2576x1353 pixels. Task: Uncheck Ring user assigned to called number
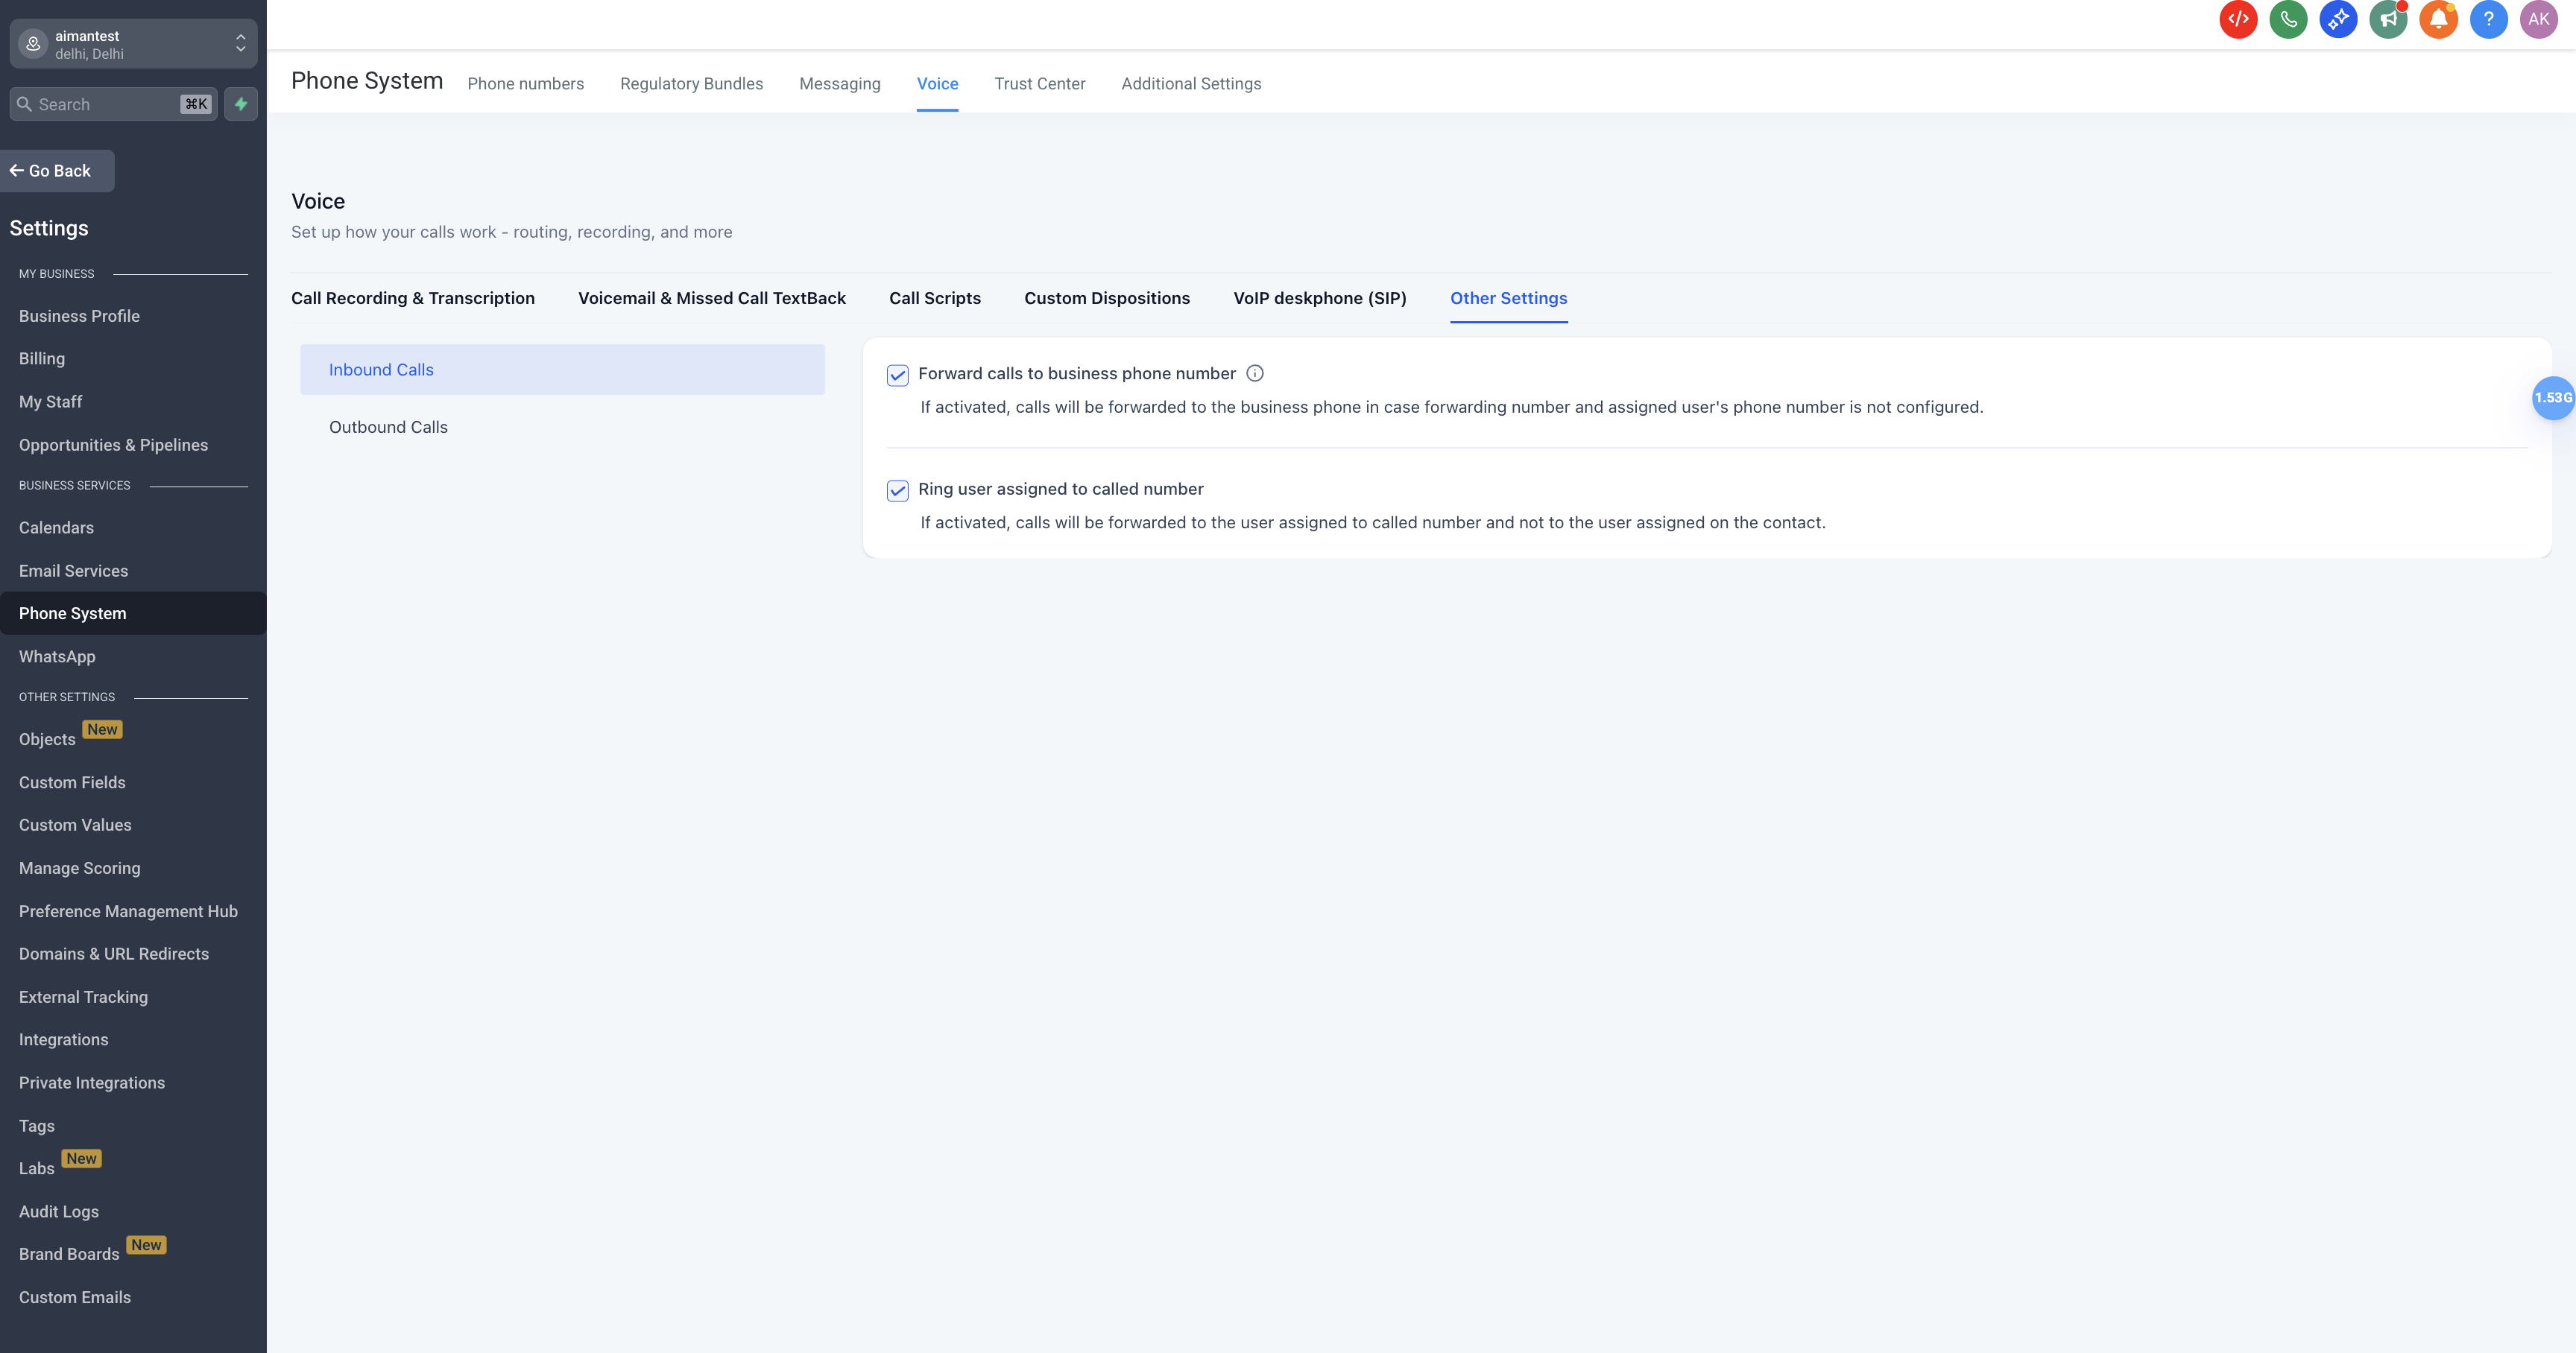click(897, 491)
